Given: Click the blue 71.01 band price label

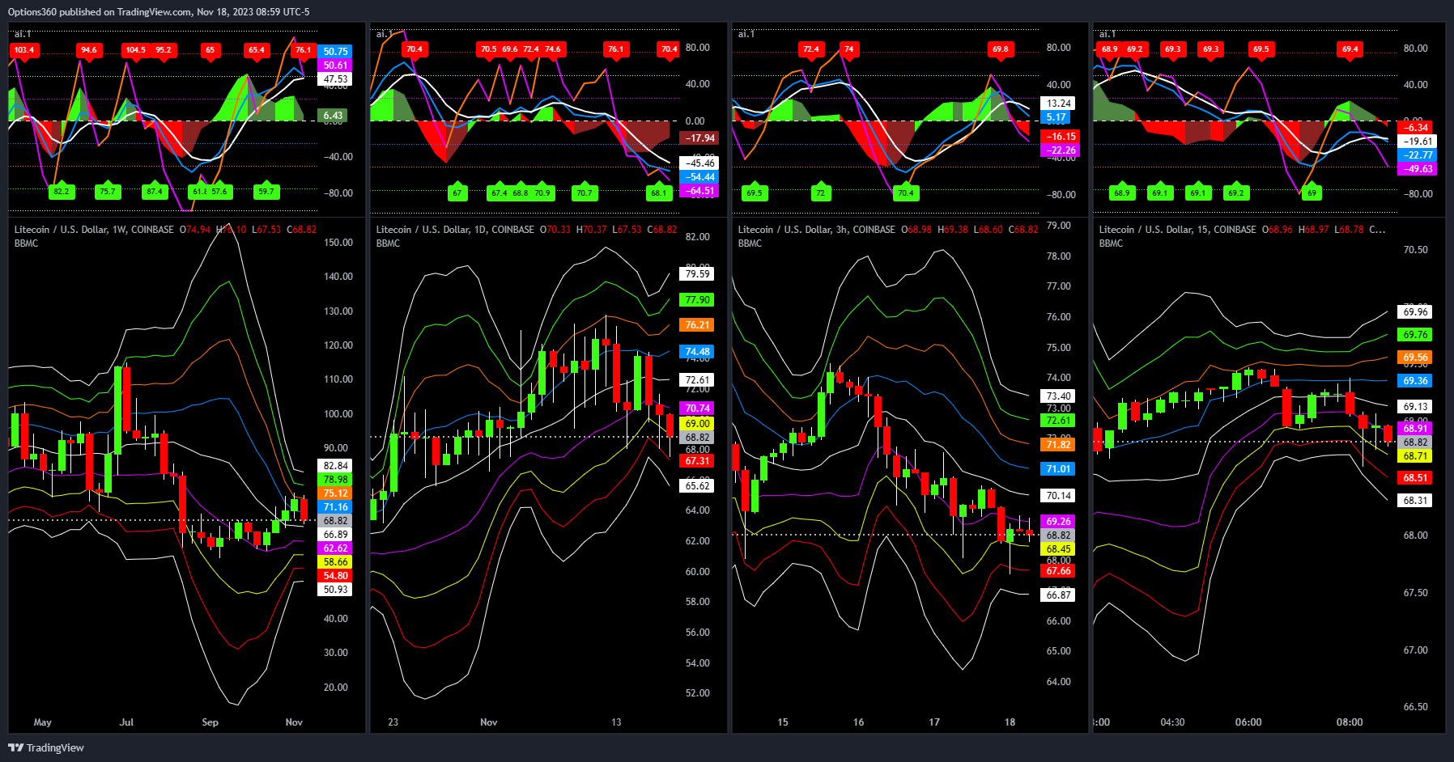Looking at the screenshot, I should [1058, 469].
